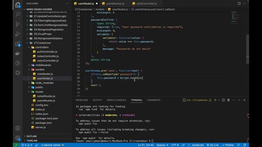This screenshot has width=262, height=147.
Task: Split the editor right
Action: (239, 4)
